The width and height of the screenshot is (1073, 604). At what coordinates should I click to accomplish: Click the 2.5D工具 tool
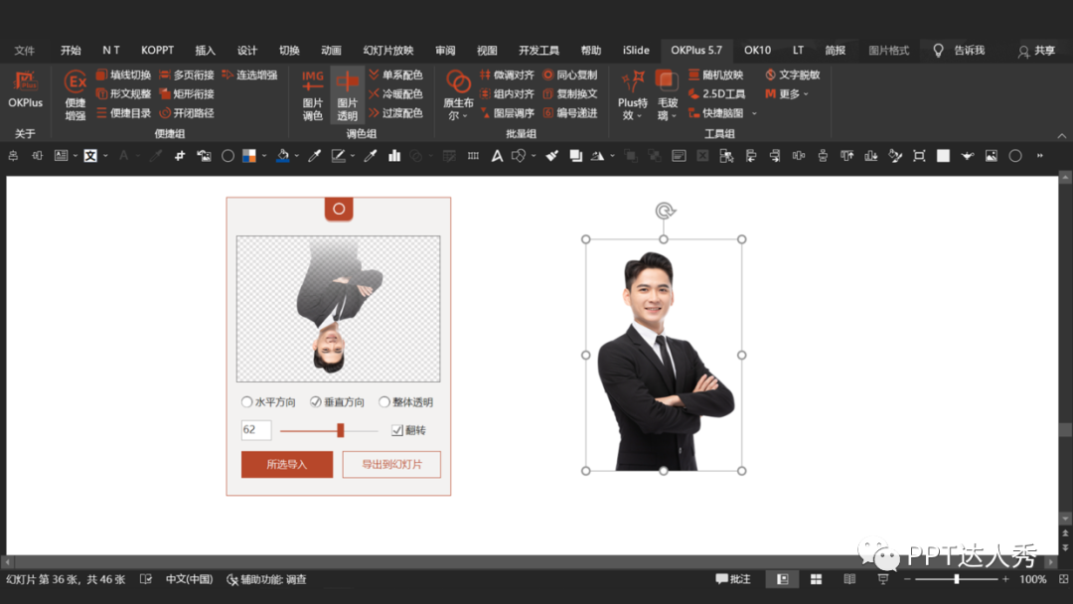pyautogui.click(x=715, y=93)
